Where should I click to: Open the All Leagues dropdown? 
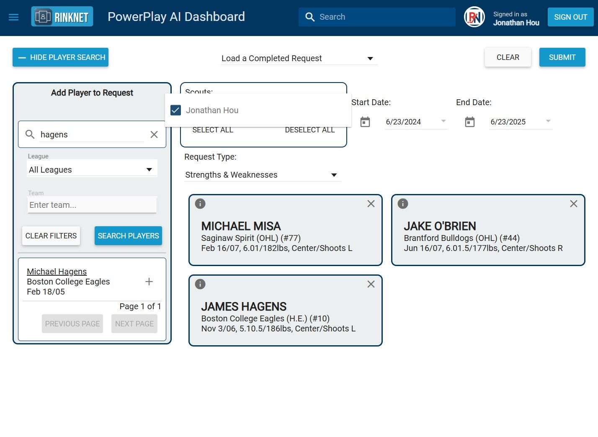(92, 169)
